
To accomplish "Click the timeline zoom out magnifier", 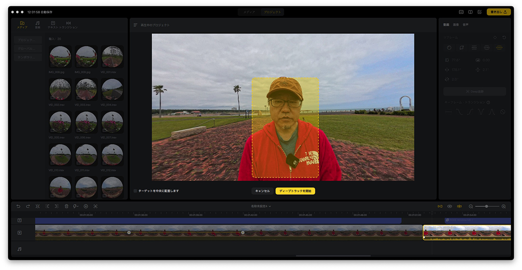I will pos(471,206).
